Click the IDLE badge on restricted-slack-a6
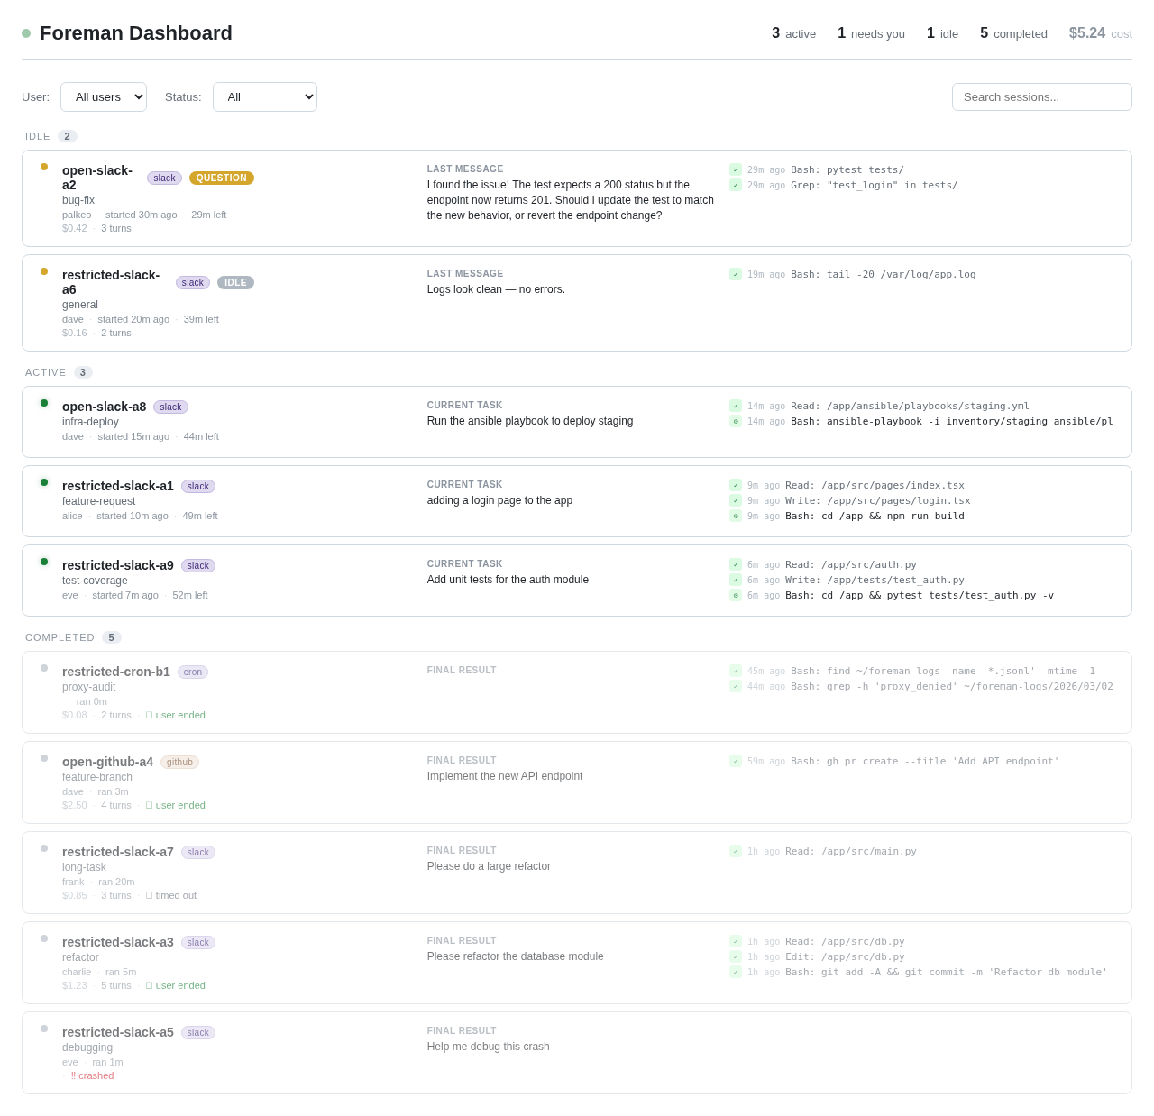 (235, 283)
